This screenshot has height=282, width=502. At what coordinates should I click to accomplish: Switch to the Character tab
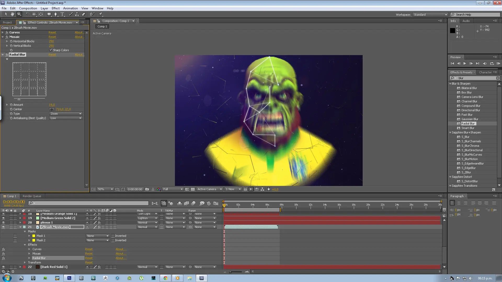[x=485, y=72]
